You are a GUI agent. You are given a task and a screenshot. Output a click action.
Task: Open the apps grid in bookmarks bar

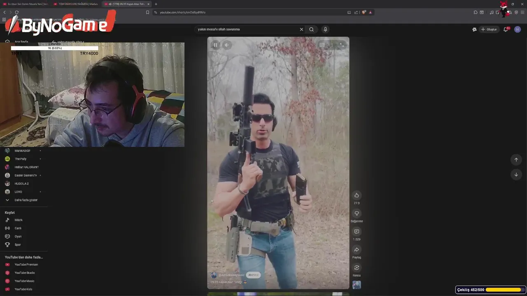(4, 19)
